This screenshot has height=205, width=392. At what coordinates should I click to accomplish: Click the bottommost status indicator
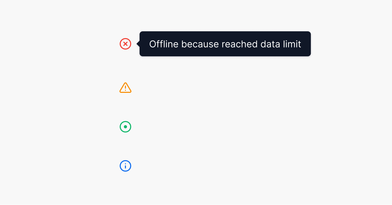(x=125, y=166)
